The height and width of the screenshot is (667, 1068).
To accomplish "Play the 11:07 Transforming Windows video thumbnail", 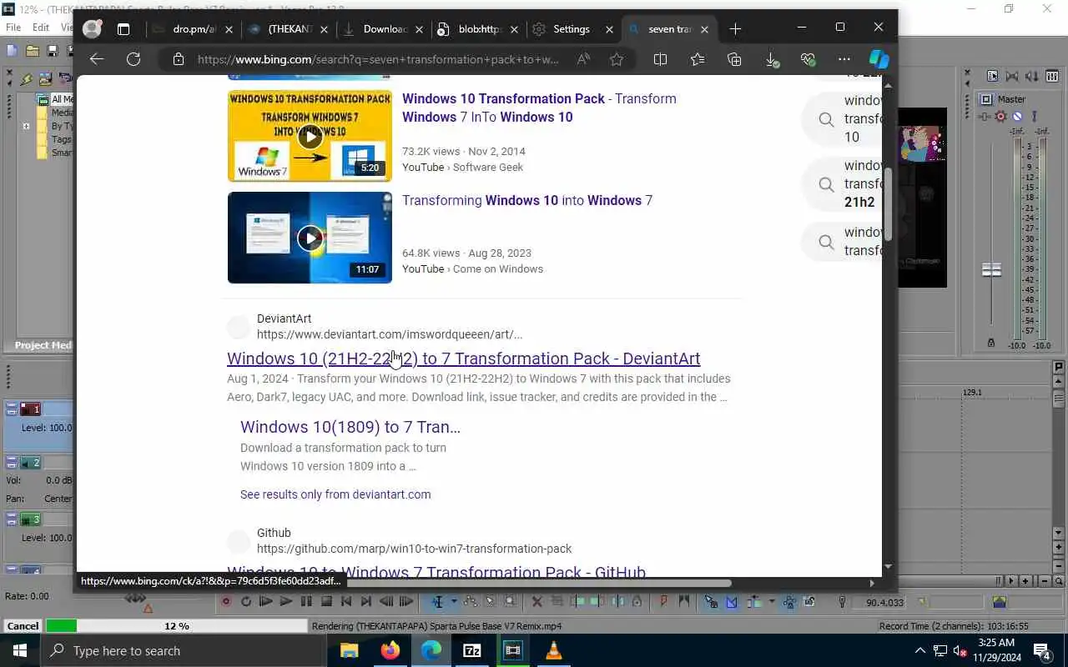I will point(310,238).
